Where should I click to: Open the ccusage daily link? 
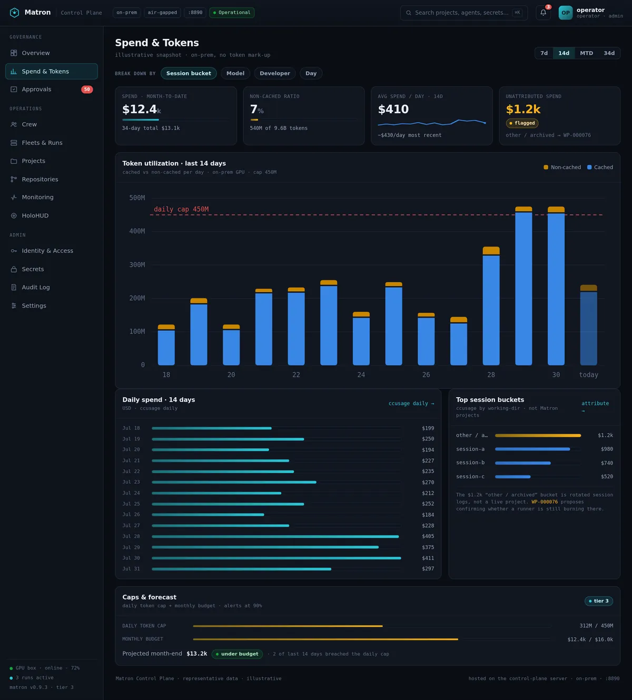point(411,403)
